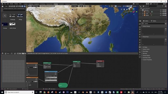Image resolution: width=168 pixels, height=94 pixels.
Task: Select the Diff.jpg thumbnail
Action: pos(20,16)
